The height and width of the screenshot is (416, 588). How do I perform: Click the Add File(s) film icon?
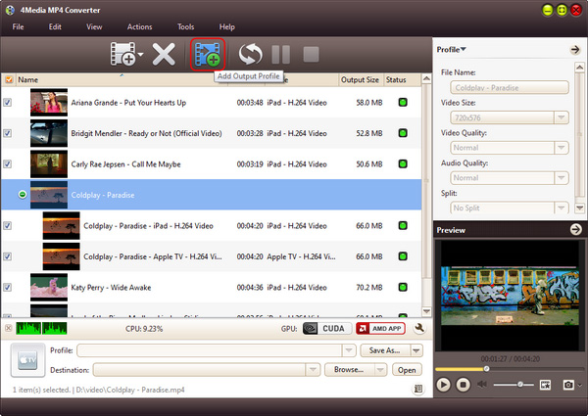click(x=122, y=54)
